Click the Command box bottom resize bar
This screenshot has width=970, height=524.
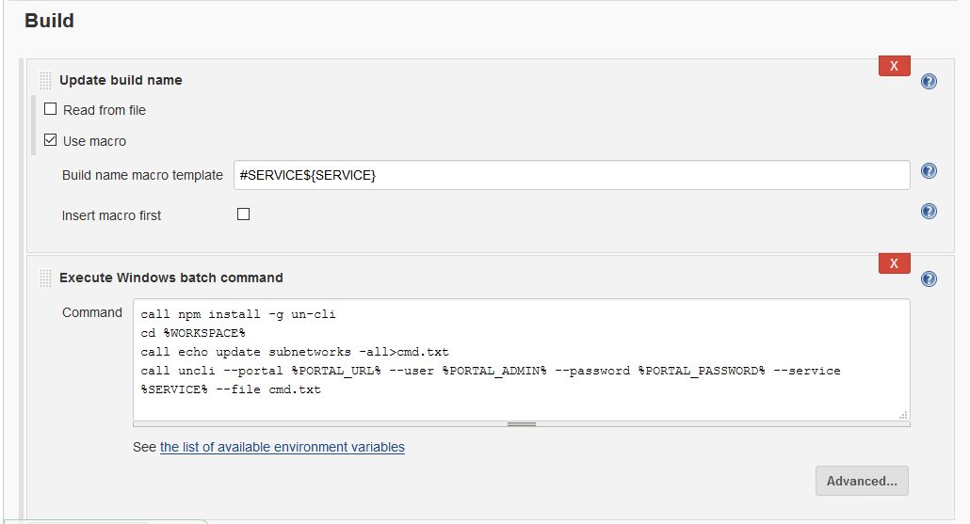tap(521, 424)
